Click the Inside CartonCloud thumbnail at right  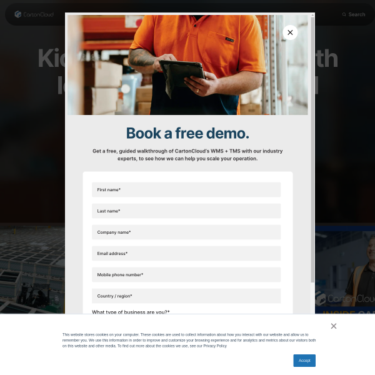coord(345,270)
